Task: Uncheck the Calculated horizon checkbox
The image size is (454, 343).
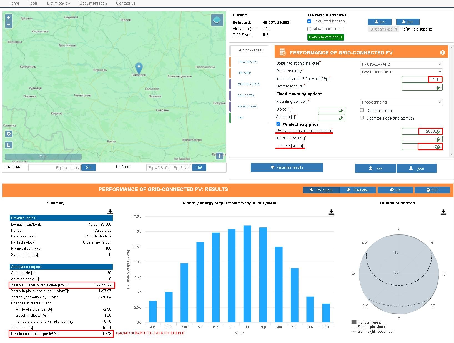Action: click(309, 21)
